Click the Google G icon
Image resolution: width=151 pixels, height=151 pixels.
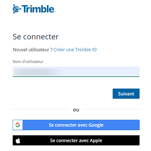tap(18, 125)
